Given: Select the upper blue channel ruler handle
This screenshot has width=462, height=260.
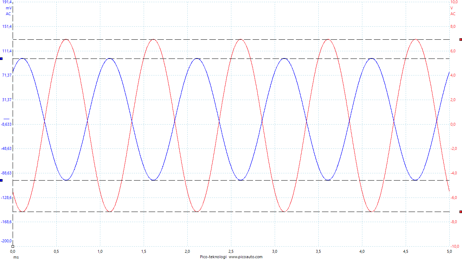Looking at the screenshot, I should tap(1, 58).
